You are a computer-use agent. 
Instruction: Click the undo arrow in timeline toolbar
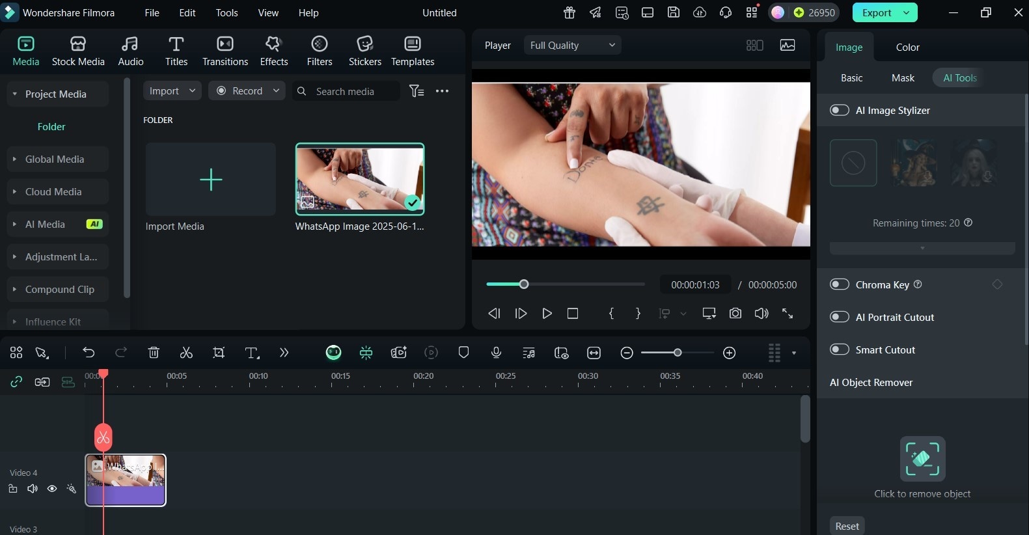coord(89,353)
